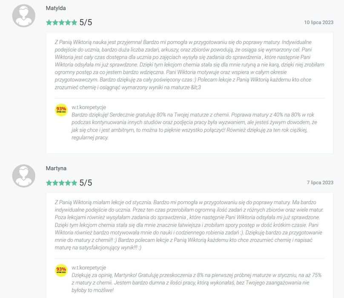Open w.t.korepetycje profile in Matylda's reply

(x=89, y=107)
